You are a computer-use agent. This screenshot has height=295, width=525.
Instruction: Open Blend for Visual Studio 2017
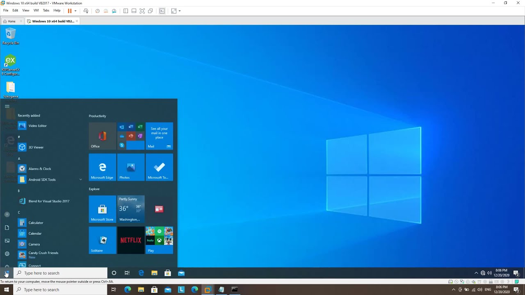tap(49, 201)
